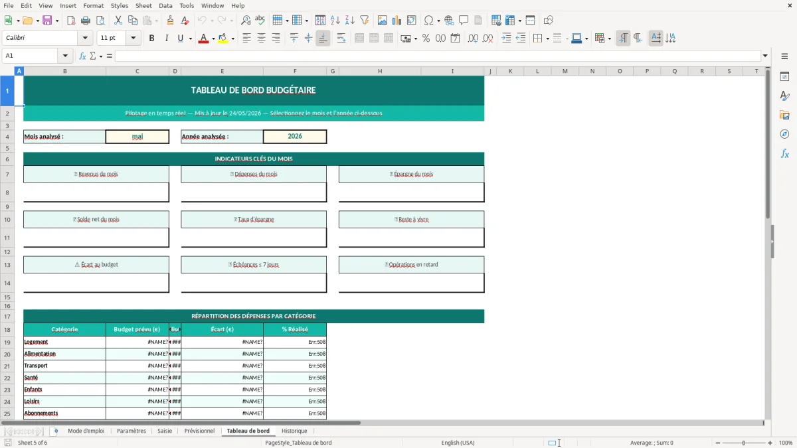
Task: Switch to the Paramètres sheet tab
Action: pyautogui.click(x=132, y=431)
